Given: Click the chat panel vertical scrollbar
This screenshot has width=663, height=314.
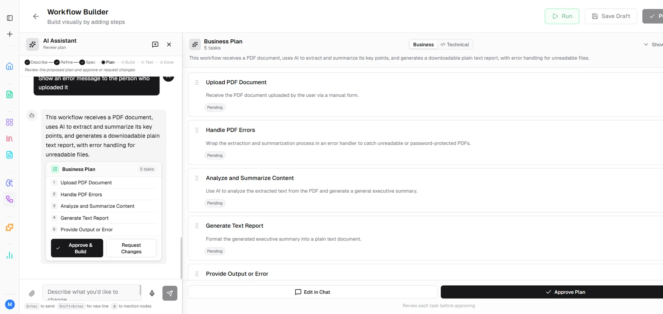Looking at the screenshot, I should 181,257.
